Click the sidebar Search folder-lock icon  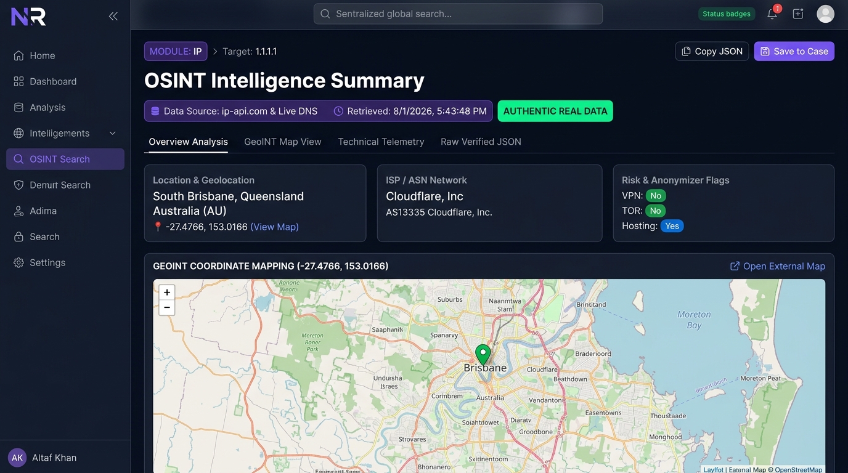coord(18,236)
